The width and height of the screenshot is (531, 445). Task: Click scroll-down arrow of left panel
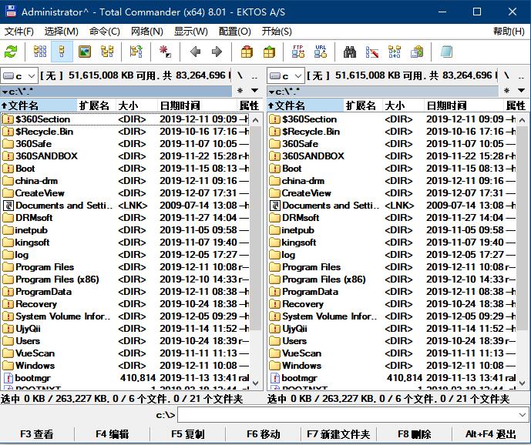click(x=256, y=383)
